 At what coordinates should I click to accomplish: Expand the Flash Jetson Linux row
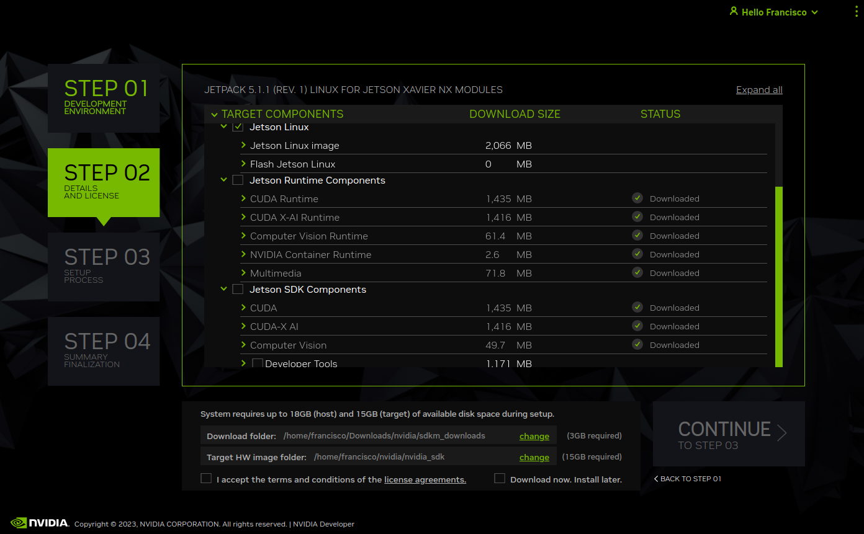(243, 164)
